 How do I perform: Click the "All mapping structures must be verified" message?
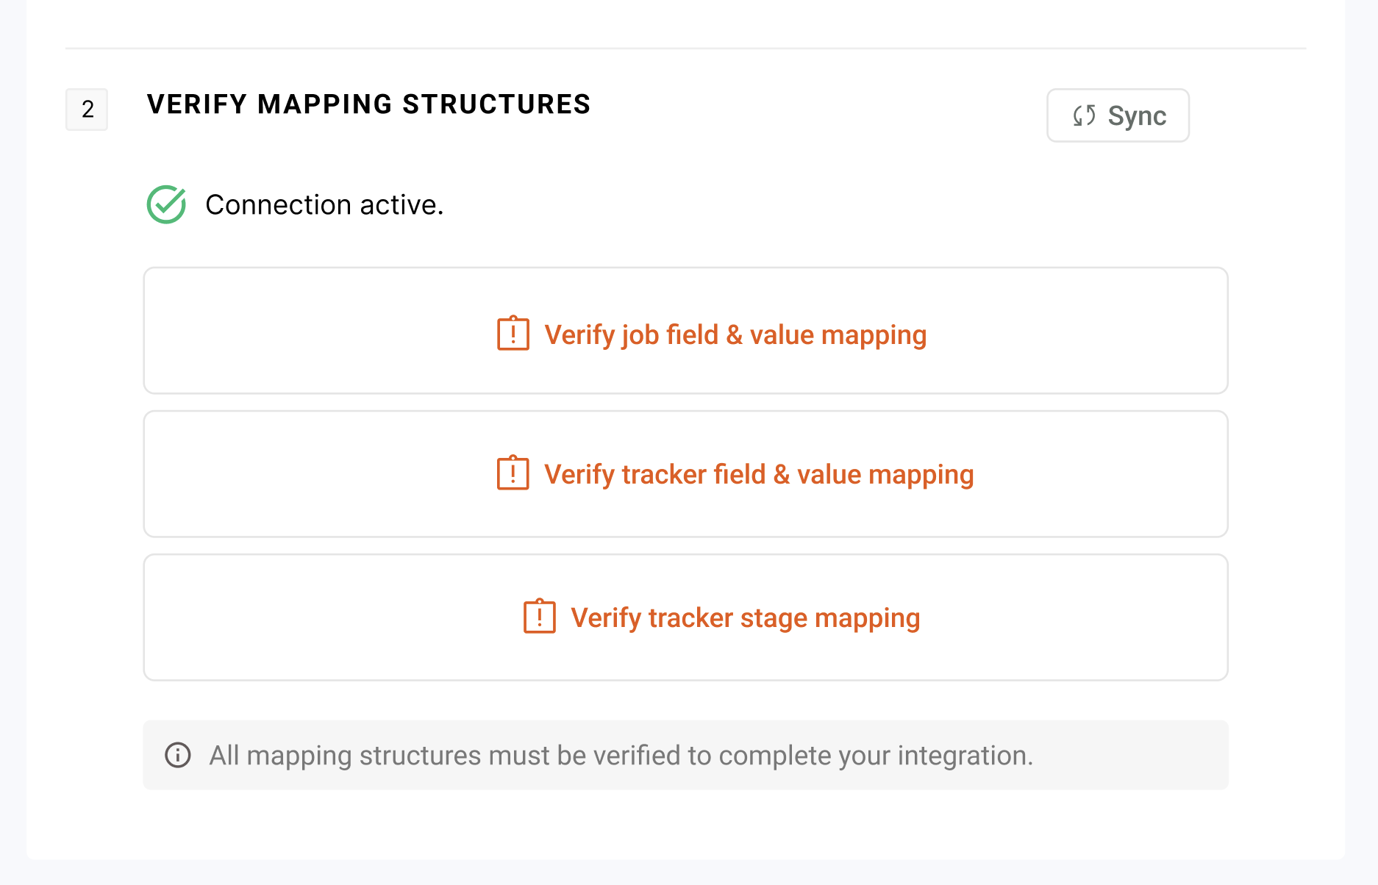pyautogui.click(x=621, y=756)
